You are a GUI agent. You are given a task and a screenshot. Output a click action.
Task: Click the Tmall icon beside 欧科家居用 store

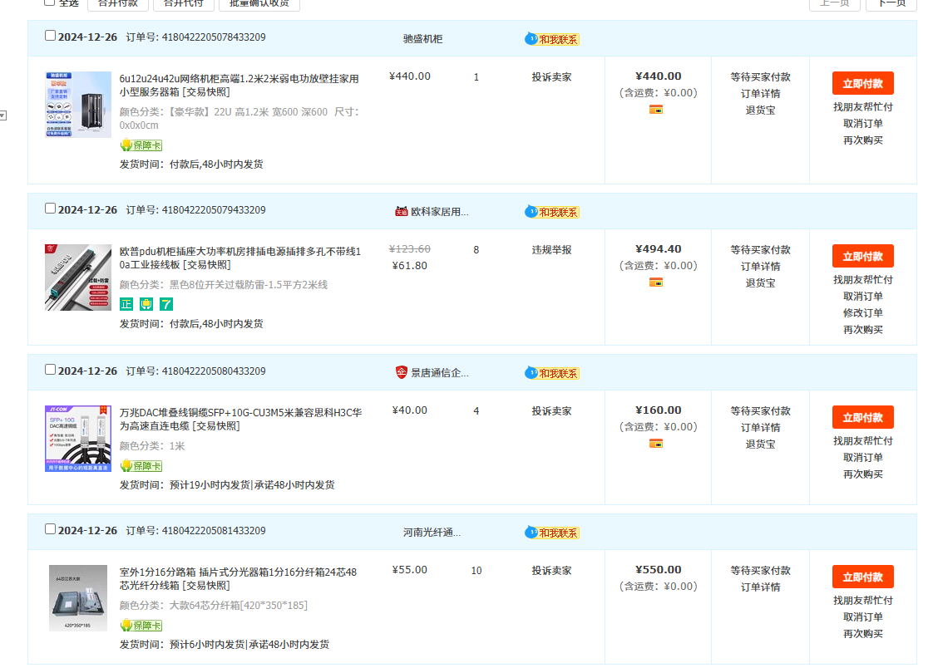point(402,212)
